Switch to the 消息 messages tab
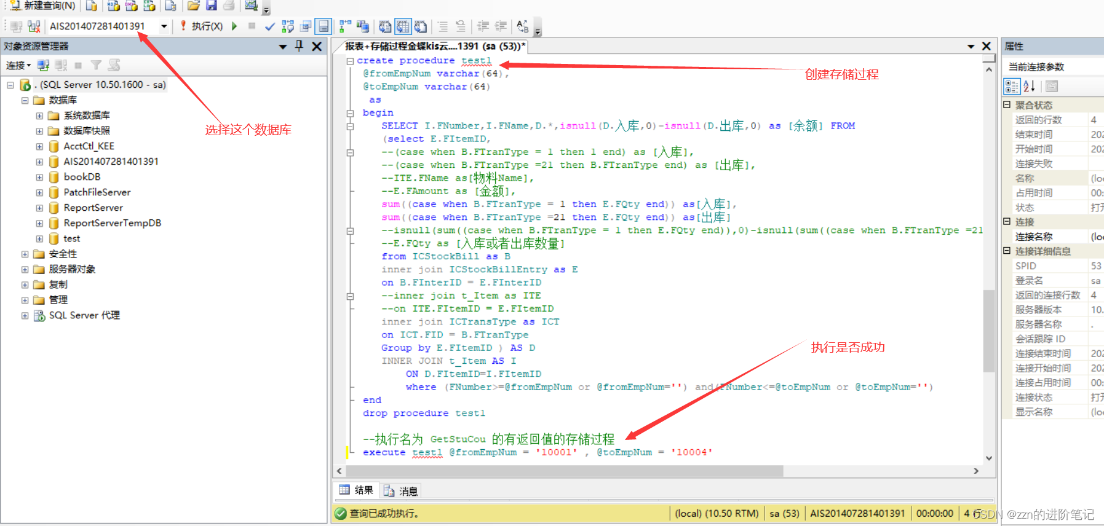The height and width of the screenshot is (526, 1104). tap(401, 490)
